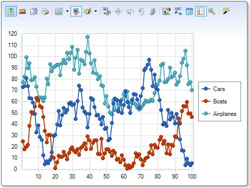The width and height of the screenshot is (250, 188).
Task: Click the x-axis label 100
Action: (192, 177)
